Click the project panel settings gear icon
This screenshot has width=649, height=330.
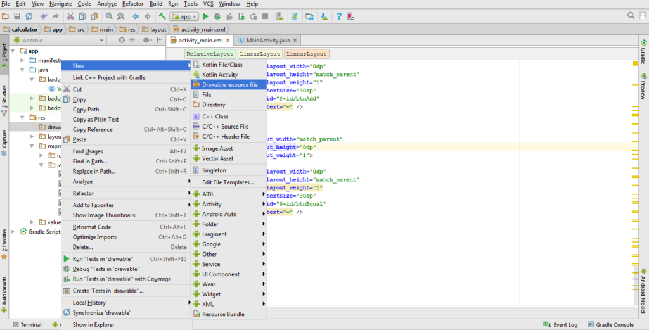point(146,40)
